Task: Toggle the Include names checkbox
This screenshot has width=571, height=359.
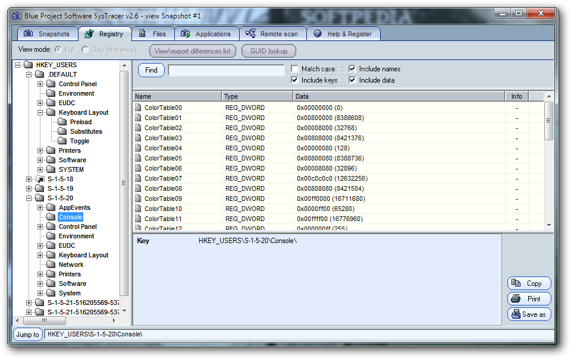Action: [352, 69]
